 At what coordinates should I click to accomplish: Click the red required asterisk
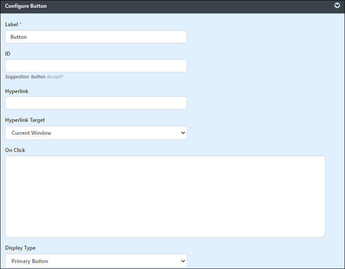click(x=21, y=23)
